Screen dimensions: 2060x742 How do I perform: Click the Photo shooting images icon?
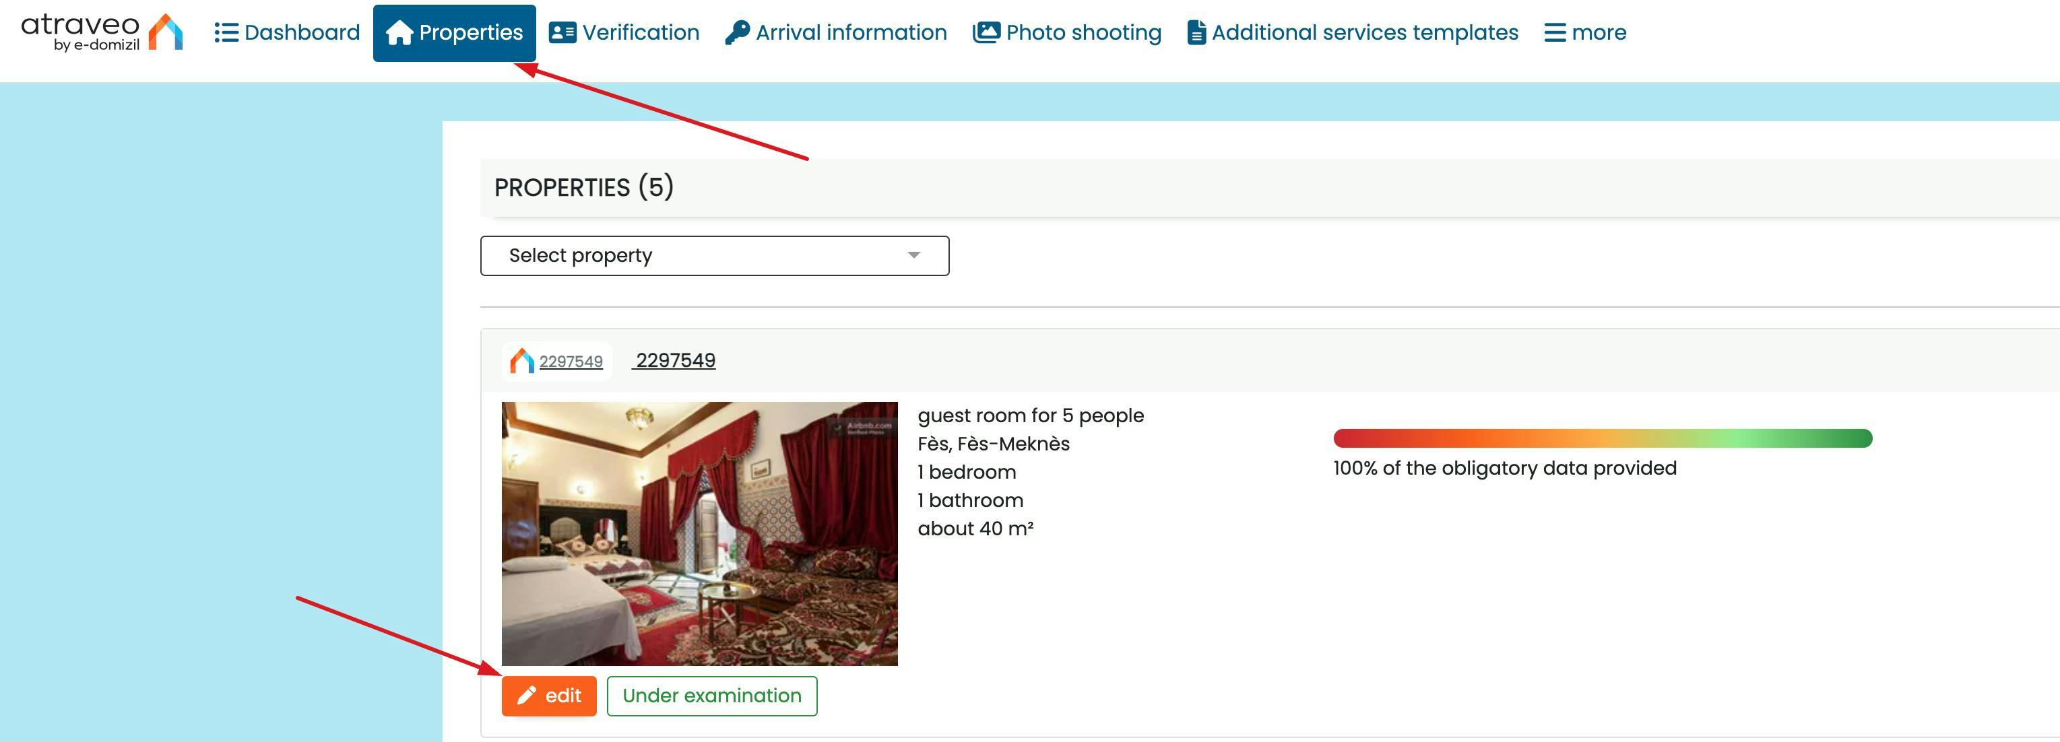tap(986, 33)
